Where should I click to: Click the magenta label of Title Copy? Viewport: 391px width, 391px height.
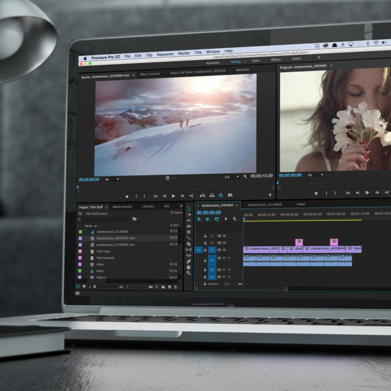click(80, 251)
